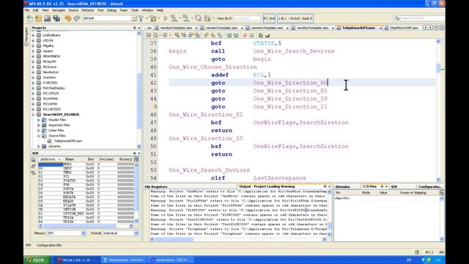Click the Clean and Build icon
The height and width of the screenshot is (264, 469).
pos(153,18)
